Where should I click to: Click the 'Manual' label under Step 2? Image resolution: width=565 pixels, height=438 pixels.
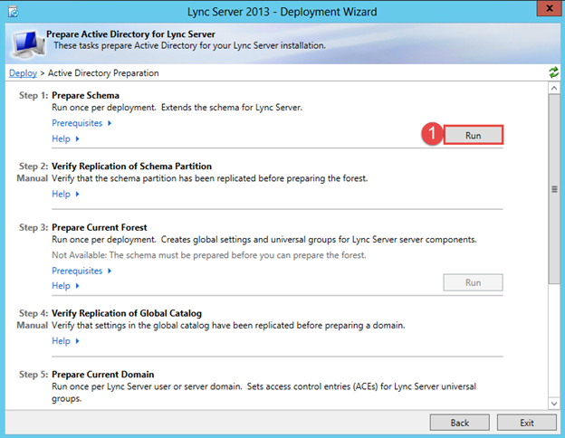point(33,178)
